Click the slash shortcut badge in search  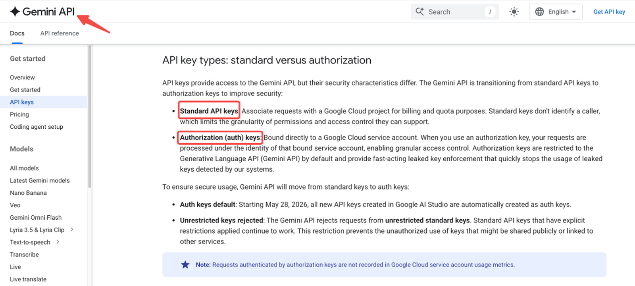click(x=490, y=12)
